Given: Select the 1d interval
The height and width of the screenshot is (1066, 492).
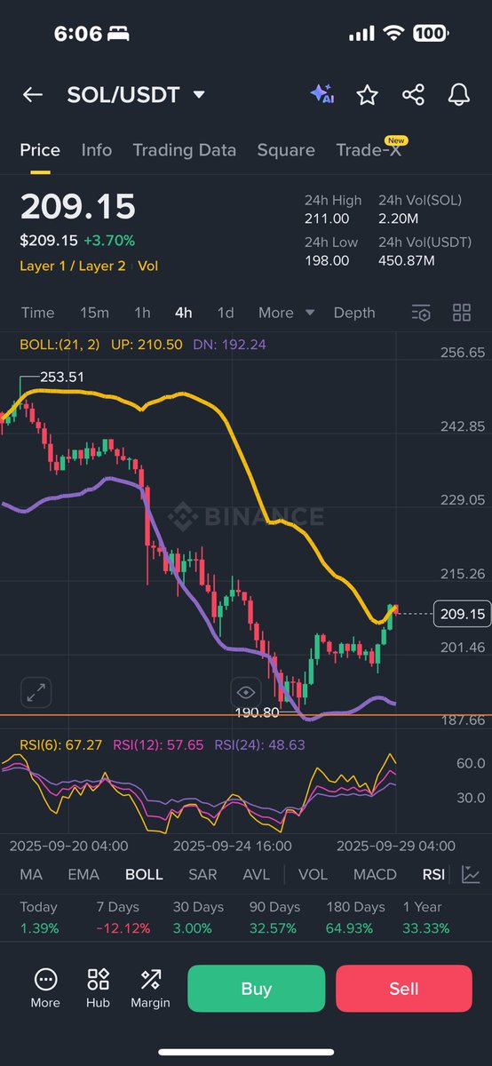Looking at the screenshot, I should [x=226, y=313].
